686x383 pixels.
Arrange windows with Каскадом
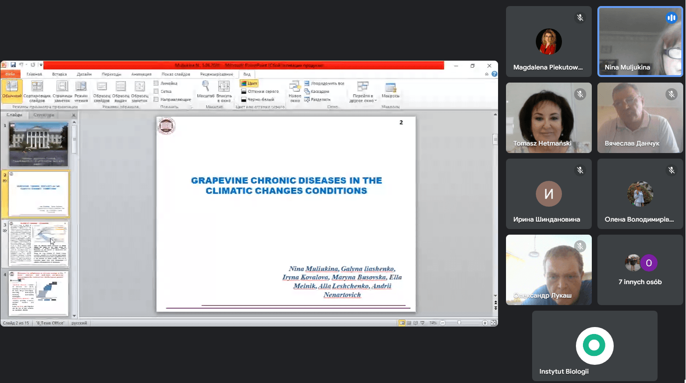click(x=317, y=91)
